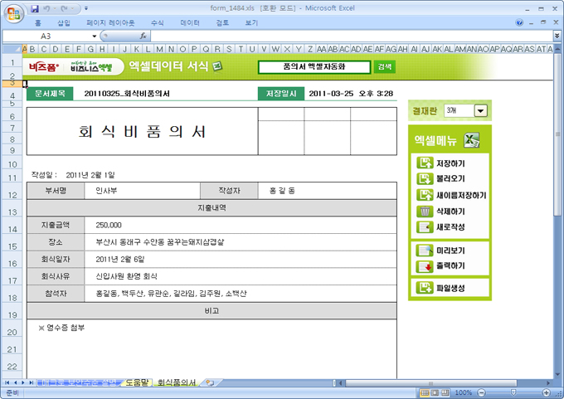Click the 저장하기 save icon
Viewport: 564px width, 399px height.
pyautogui.click(x=425, y=163)
